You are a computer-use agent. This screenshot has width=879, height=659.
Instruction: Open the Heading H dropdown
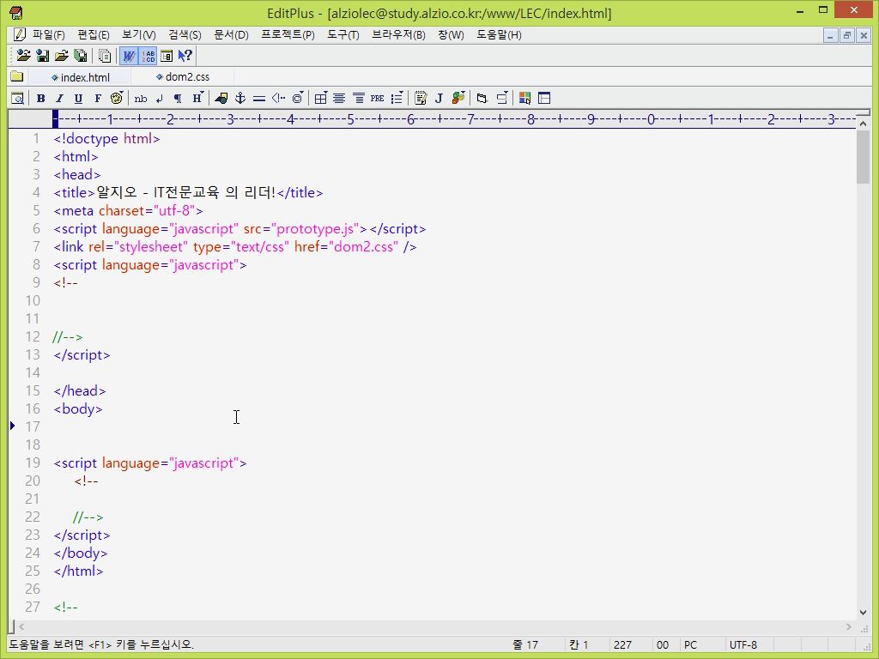(198, 99)
